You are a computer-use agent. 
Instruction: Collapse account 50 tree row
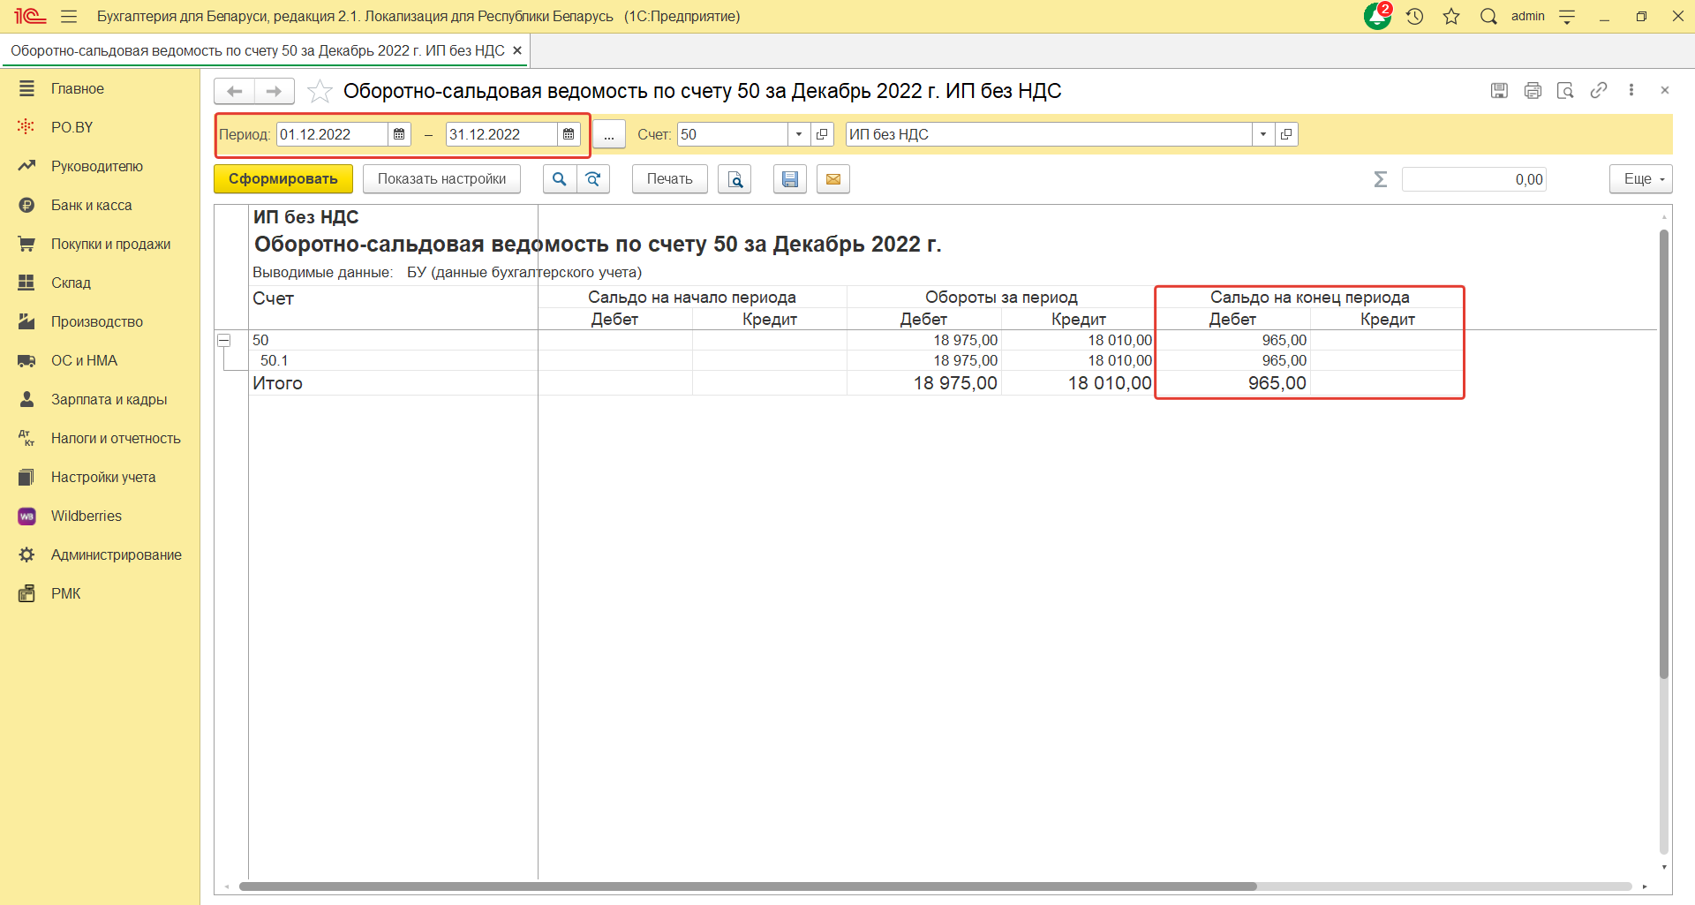point(224,340)
